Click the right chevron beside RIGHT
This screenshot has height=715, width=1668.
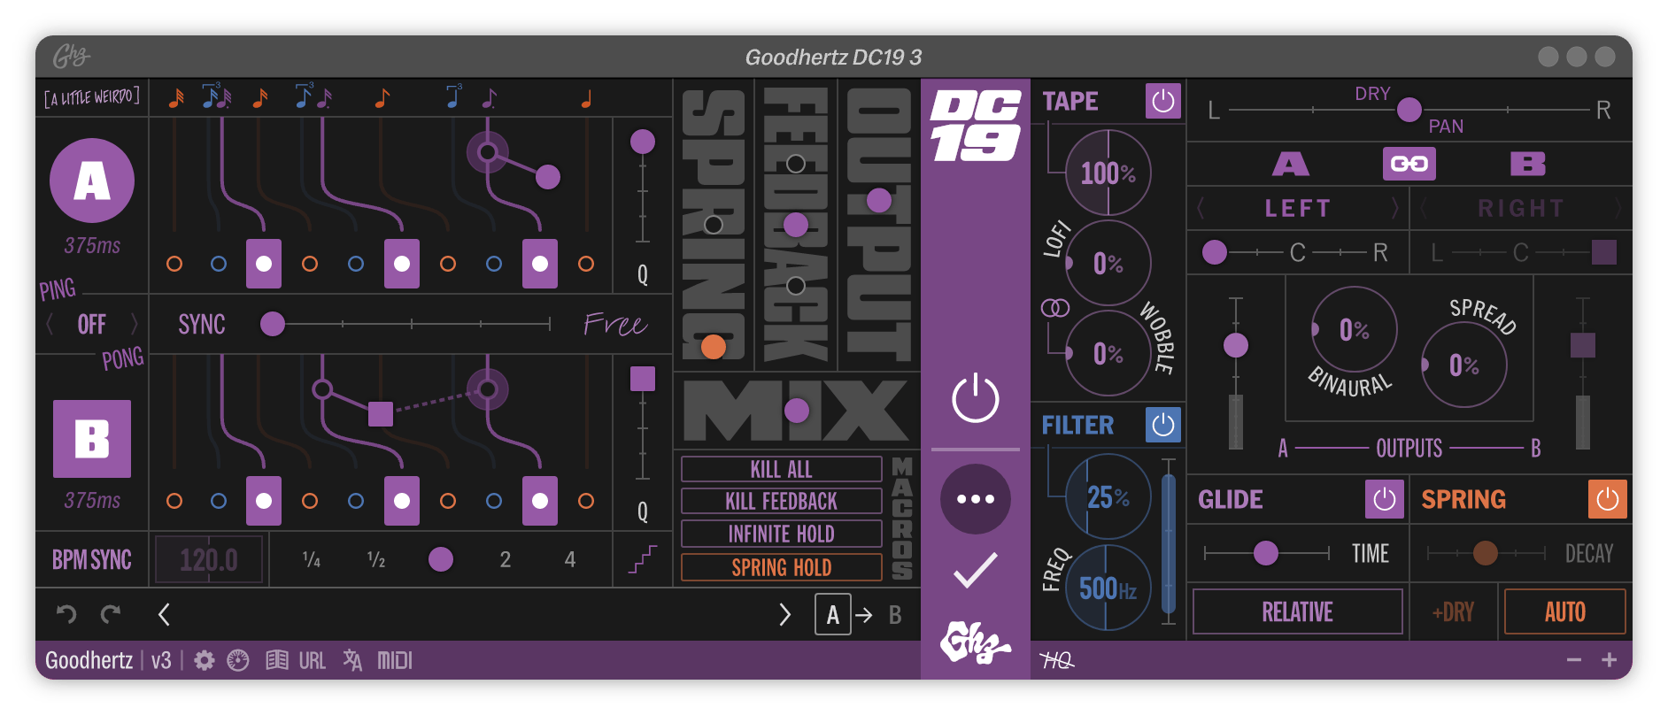click(1618, 208)
